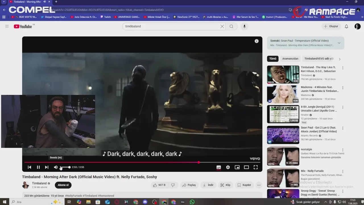364x205 pixels.
Task: Open options for The Way I Are video
Action: (343, 68)
